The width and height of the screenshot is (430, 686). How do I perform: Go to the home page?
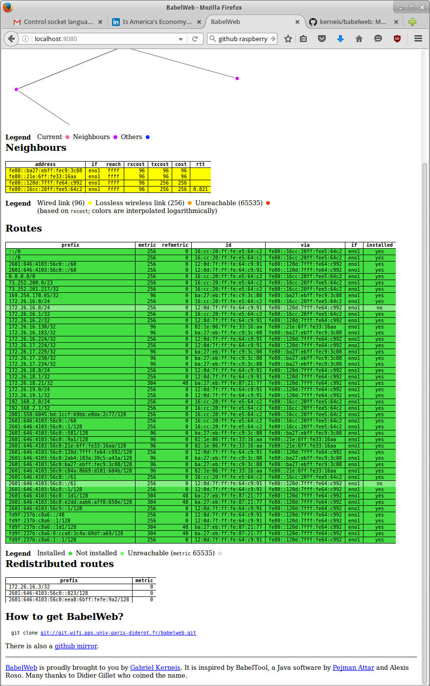359,39
